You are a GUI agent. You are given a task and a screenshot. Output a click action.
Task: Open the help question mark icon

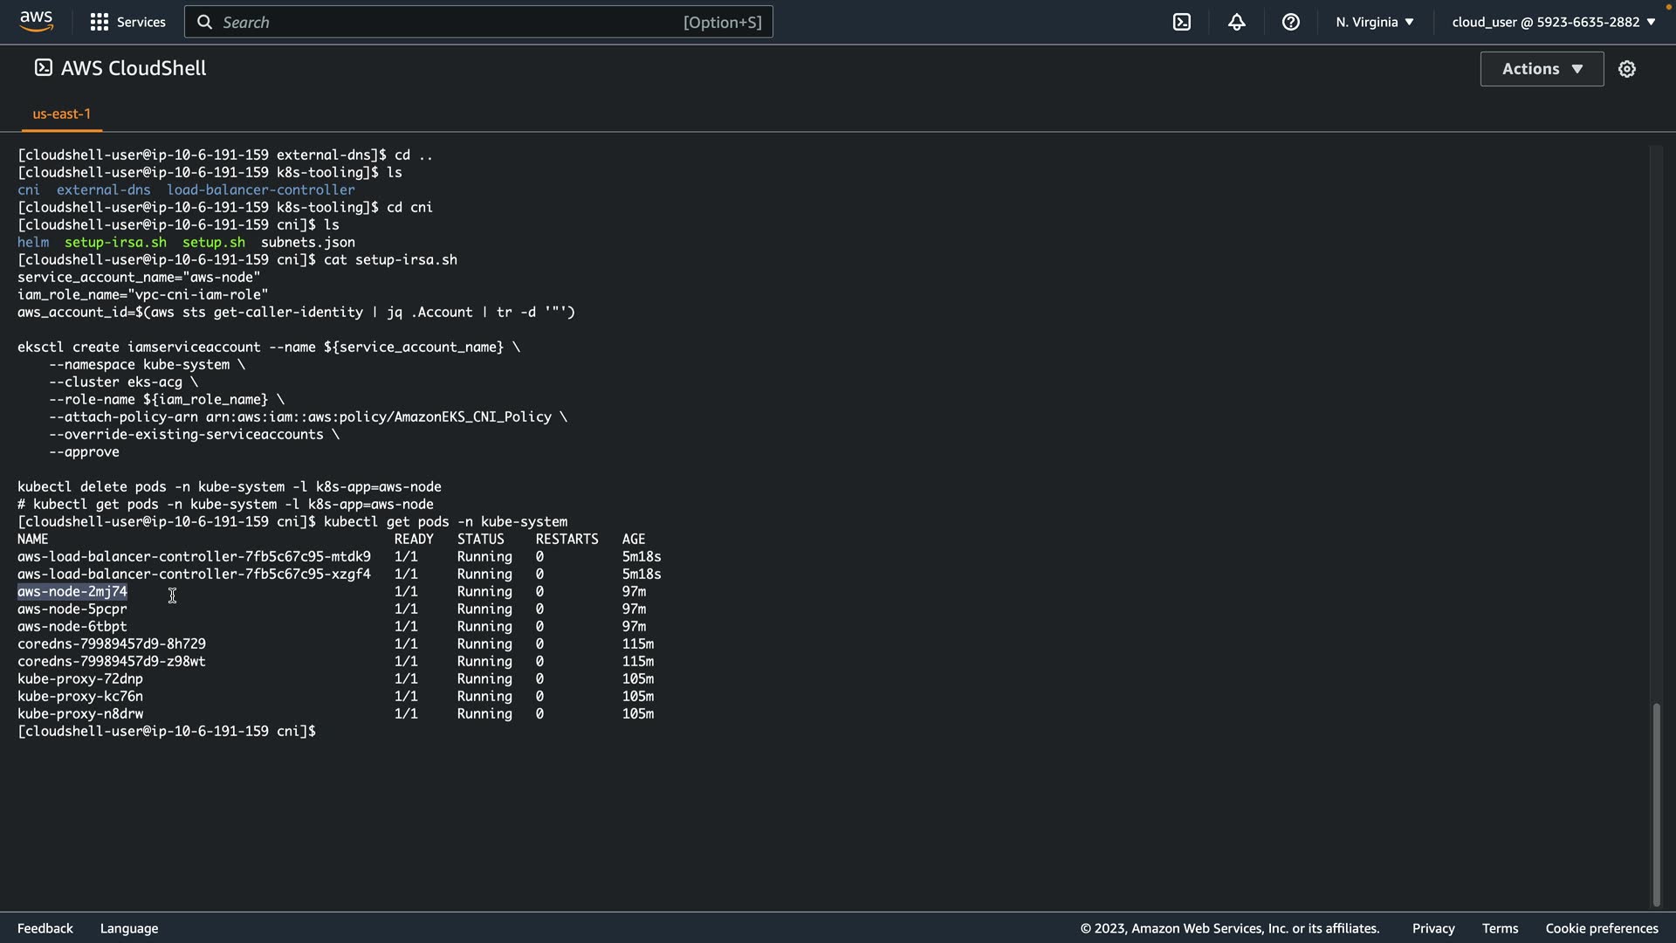[1290, 22]
